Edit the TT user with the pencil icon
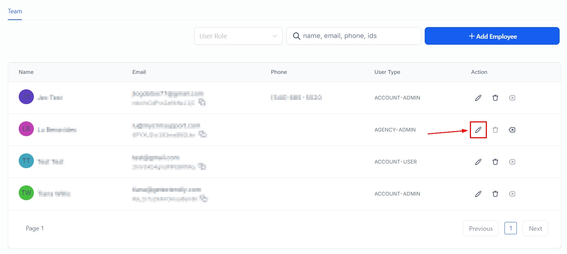The height and width of the screenshot is (254, 567). (478, 162)
